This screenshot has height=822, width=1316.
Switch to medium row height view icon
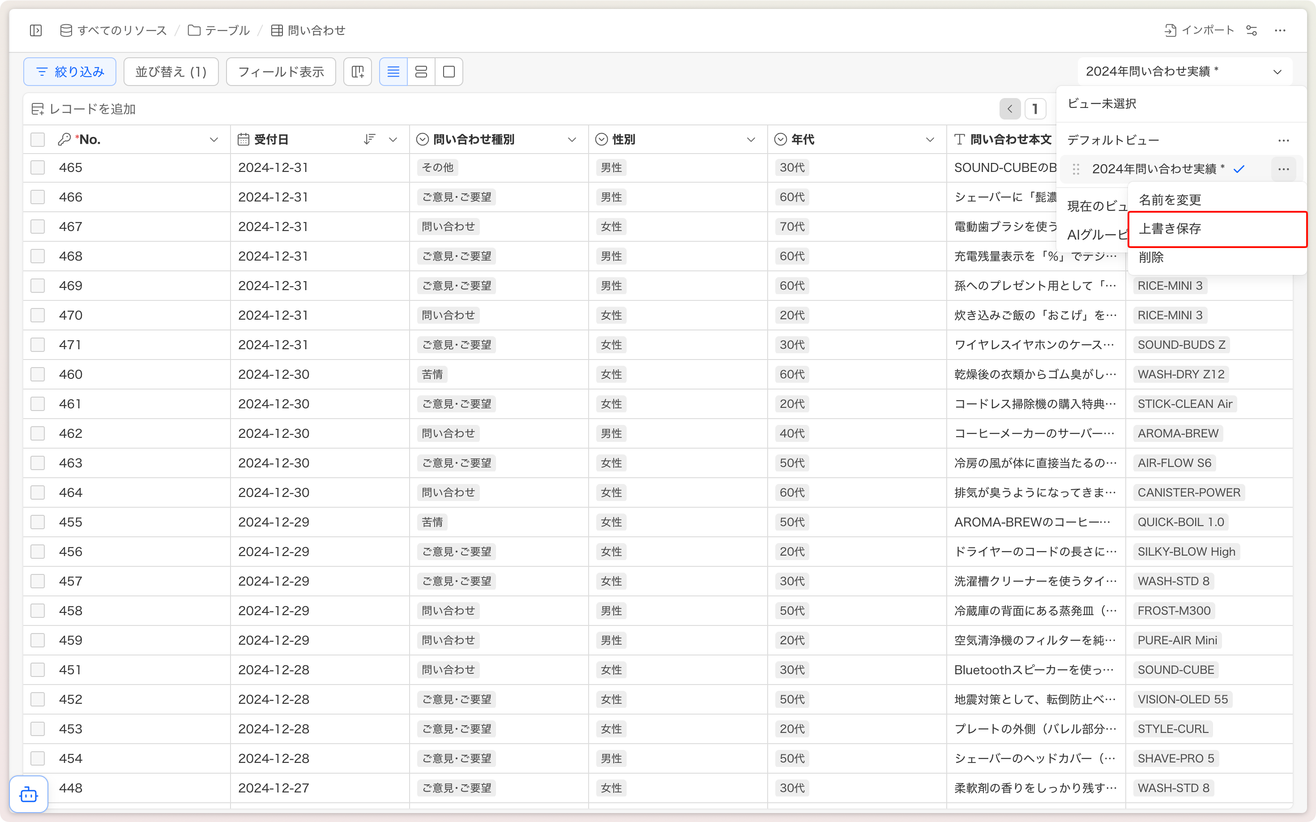(421, 72)
